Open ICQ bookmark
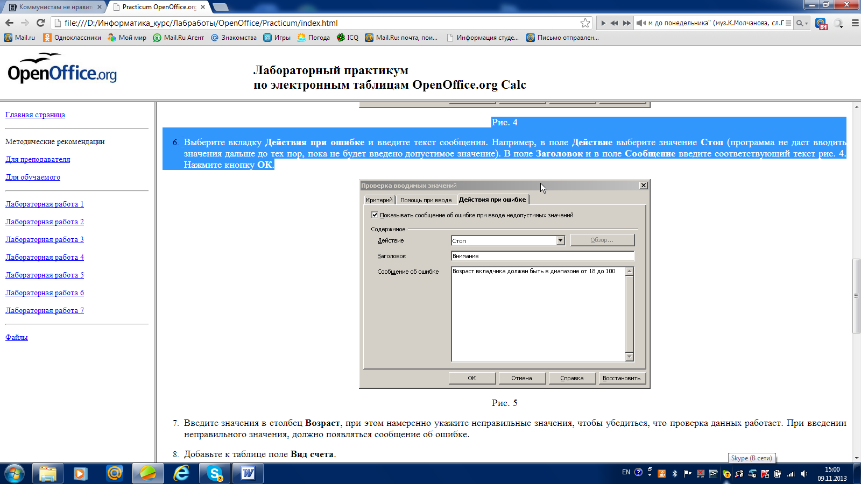The height and width of the screenshot is (484, 861). coord(348,38)
